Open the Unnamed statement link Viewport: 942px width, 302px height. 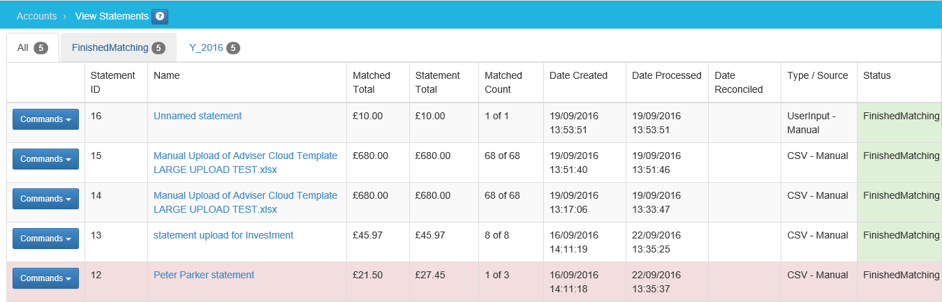[x=198, y=116]
